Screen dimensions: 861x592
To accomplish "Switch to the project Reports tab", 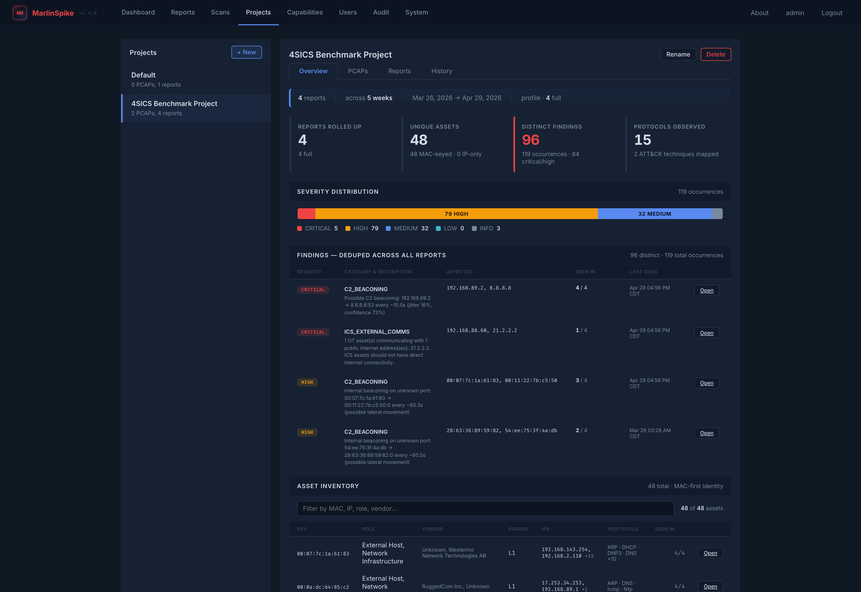I will pyautogui.click(x=399, y=71).
